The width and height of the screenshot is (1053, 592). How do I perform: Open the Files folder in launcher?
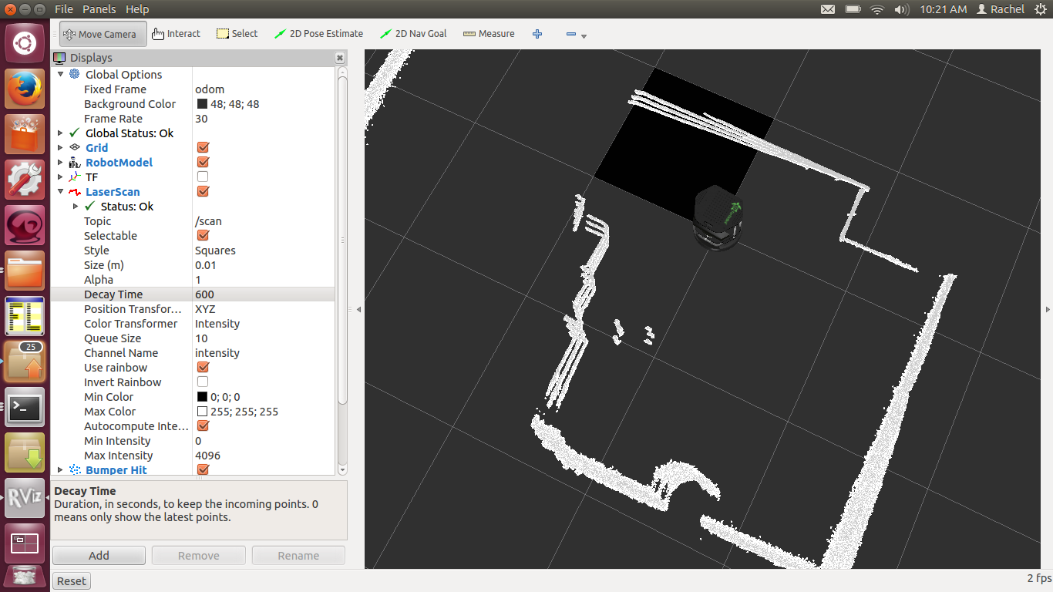click(25, 271)
